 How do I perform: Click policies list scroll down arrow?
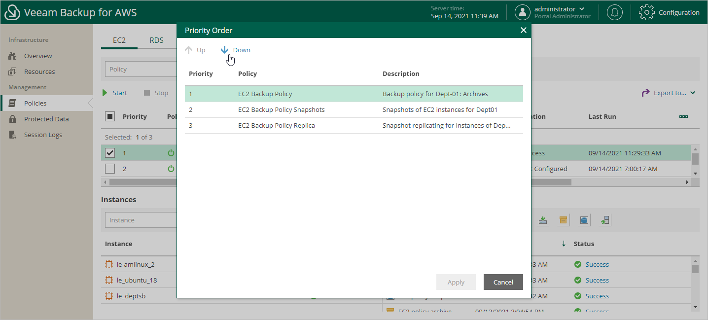pyautogui.click(x=695, y=174)
